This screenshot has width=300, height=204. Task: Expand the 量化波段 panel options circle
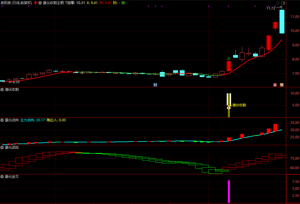[x=2, y=148]
